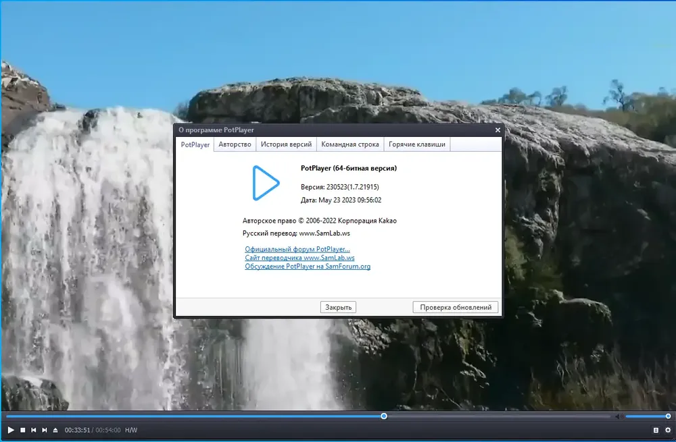This screenshot has height=442, width=676.
Task: Open the История версий tab
Action: point(286,144)
